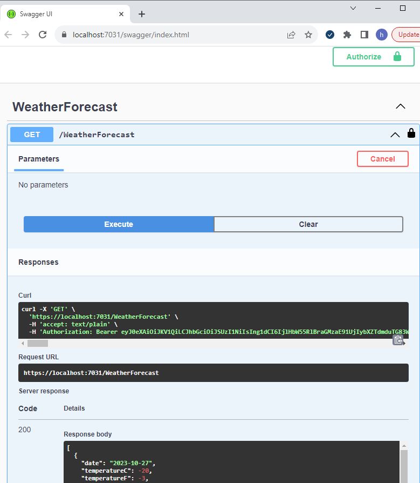Click the Authorize button
Image resolution: width=420 pixels, height=483 pixels.
[374, 57]
